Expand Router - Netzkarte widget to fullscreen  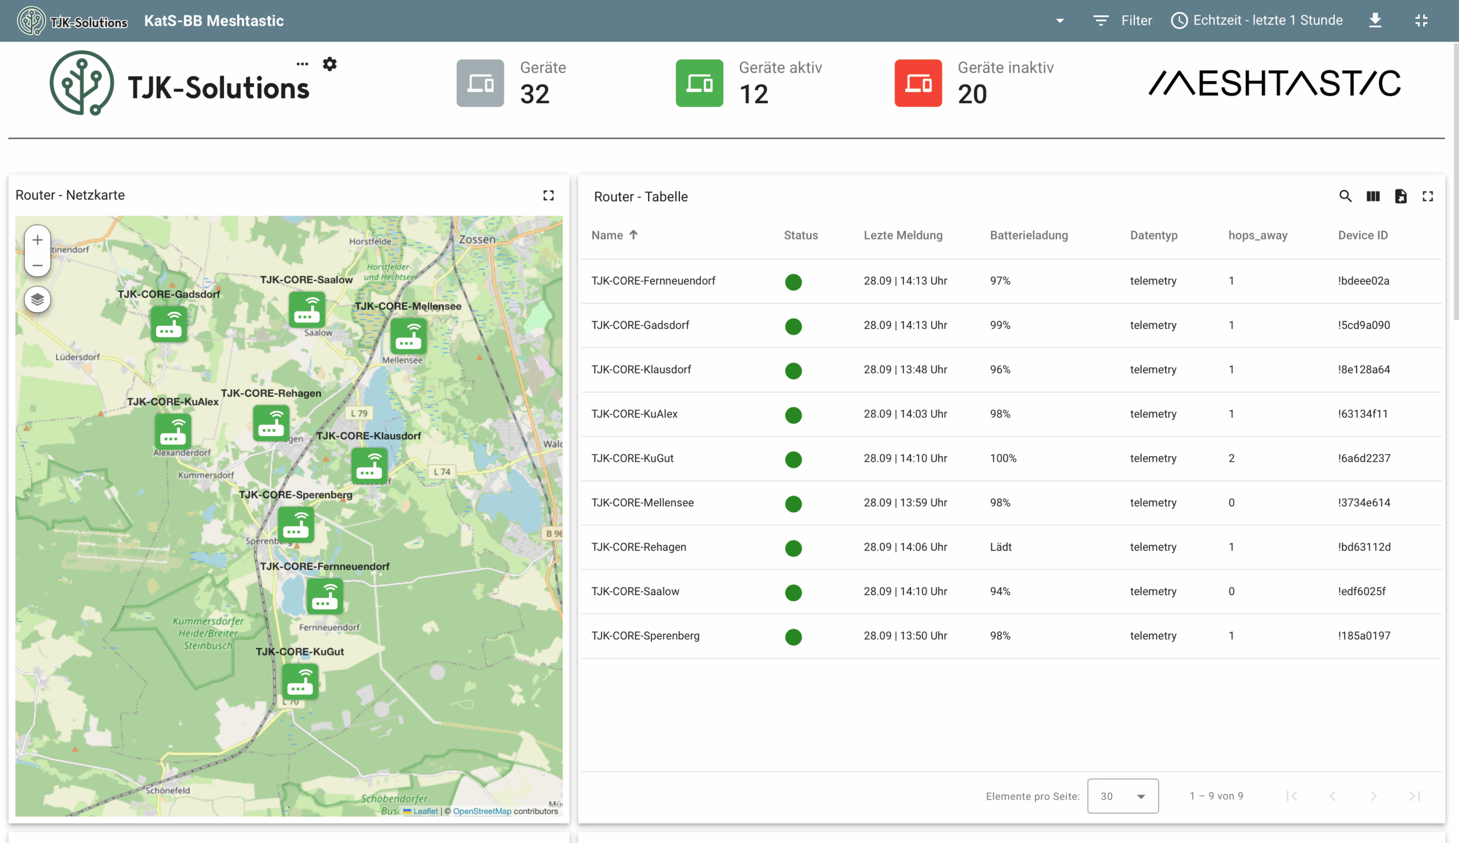coord(548,195)
